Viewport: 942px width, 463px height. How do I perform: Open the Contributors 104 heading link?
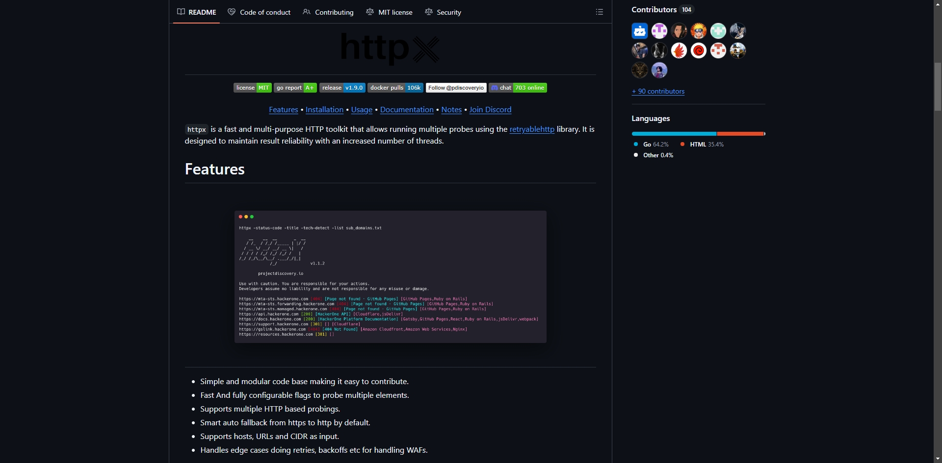(x=663, y=9)
